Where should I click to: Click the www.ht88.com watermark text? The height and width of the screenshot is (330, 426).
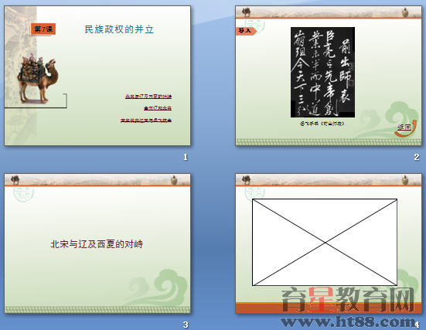coord(348,322)
